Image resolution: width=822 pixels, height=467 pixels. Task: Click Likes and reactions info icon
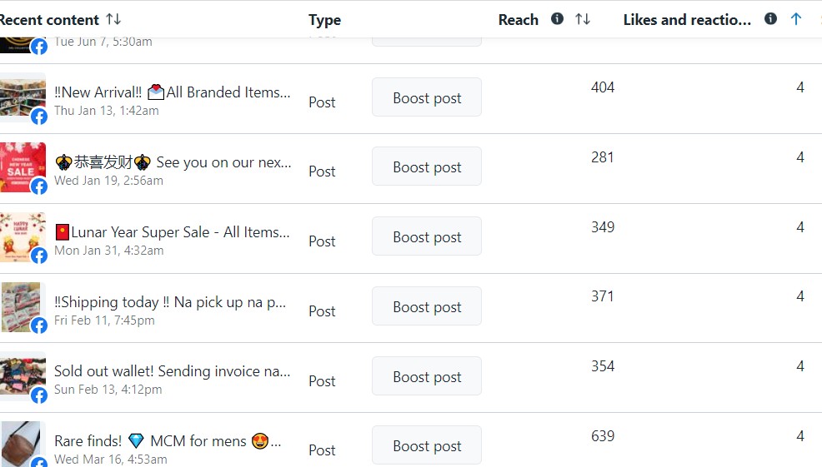coord(770,19)
